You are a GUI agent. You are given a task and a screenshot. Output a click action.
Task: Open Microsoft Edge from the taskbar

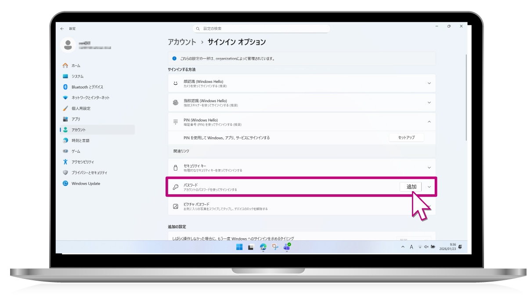pyautogui.click(x=263, y=247)
